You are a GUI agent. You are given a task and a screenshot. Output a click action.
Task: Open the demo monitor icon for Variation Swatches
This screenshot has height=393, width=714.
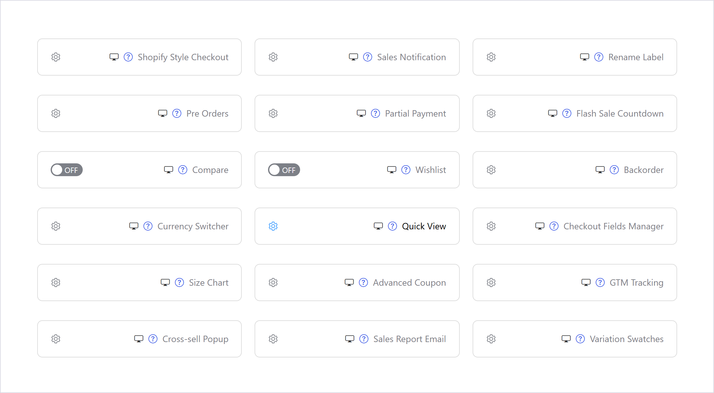click(566, 339)
